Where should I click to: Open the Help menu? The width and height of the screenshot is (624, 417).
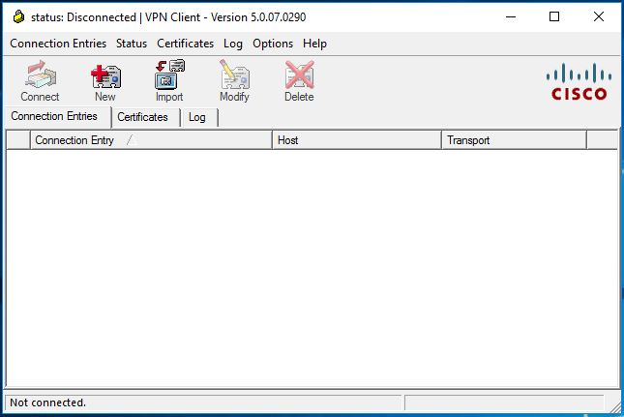(x=314, y=44)
